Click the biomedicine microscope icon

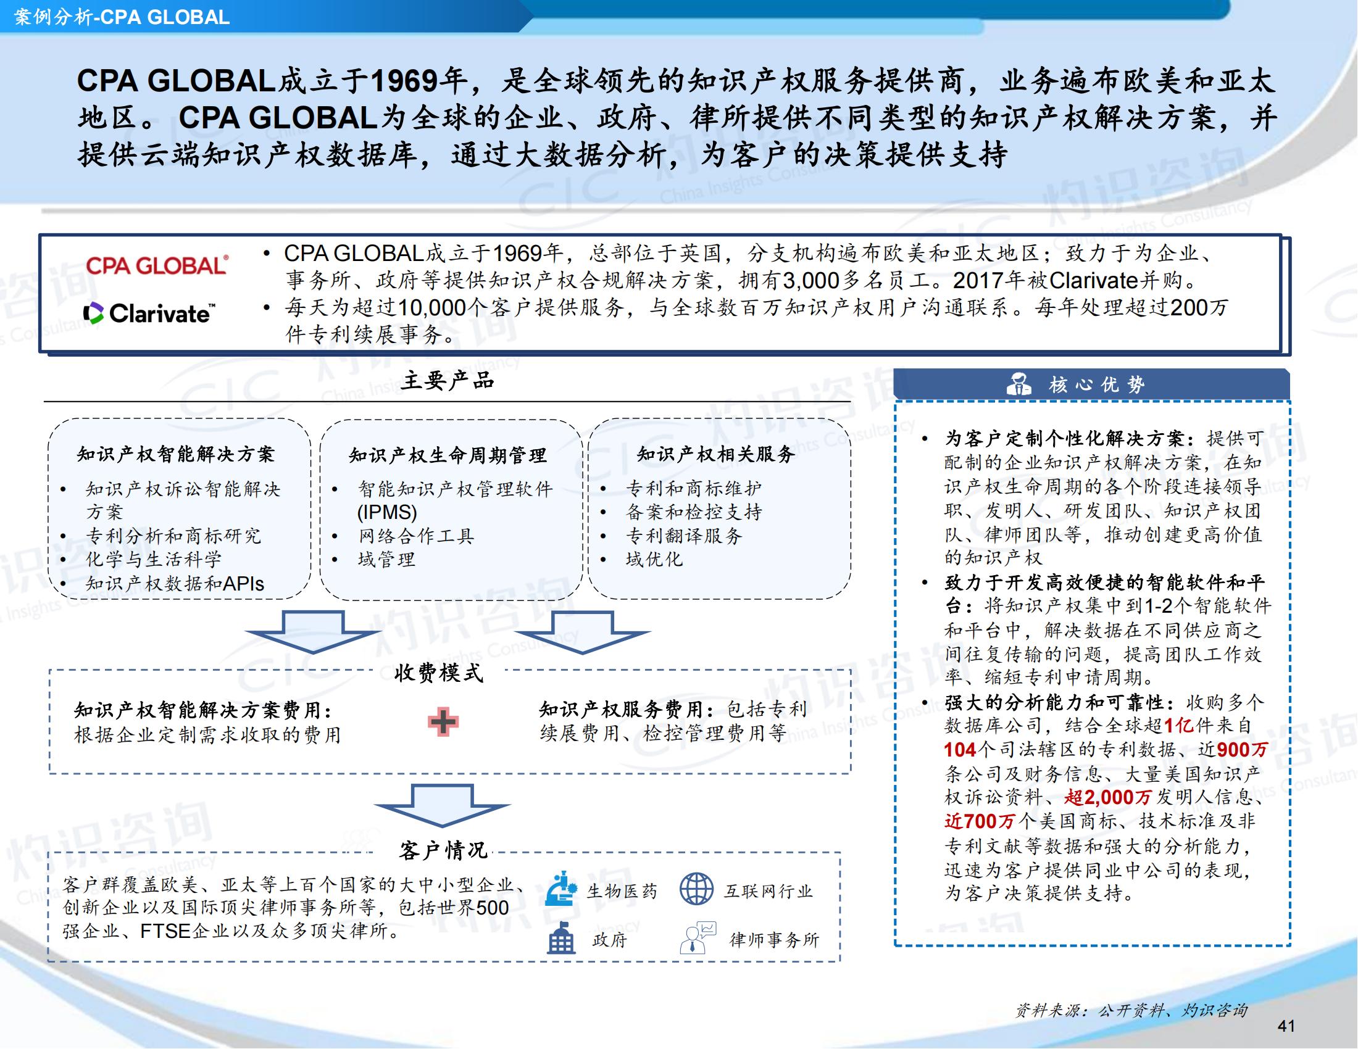[561, 888]
